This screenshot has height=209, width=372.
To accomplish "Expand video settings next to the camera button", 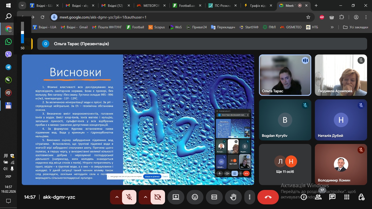I will click(x=145, y=197).
